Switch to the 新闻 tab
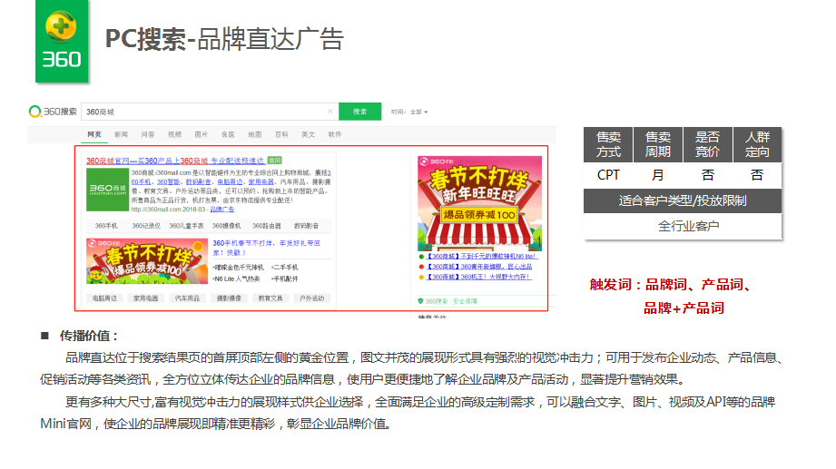This screenshot has width=836, height=469. [x=121, y=134]
